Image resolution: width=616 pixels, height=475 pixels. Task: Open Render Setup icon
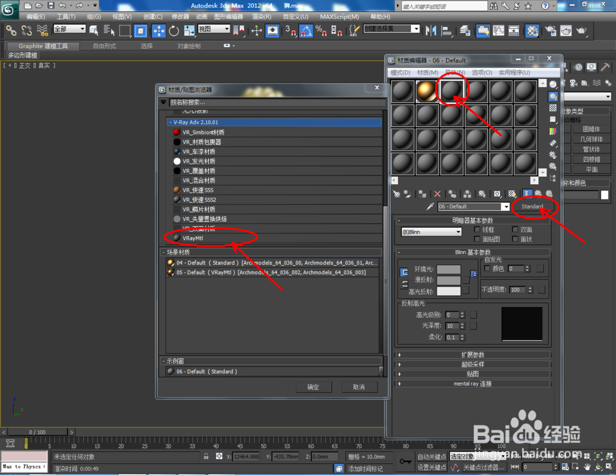click(550, 30)
